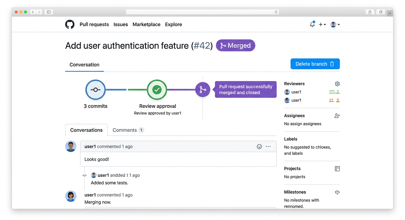Screen dimensions: 405x220
Task: Click the 3 commits circle icon
Action: click(x=95, y=90)
